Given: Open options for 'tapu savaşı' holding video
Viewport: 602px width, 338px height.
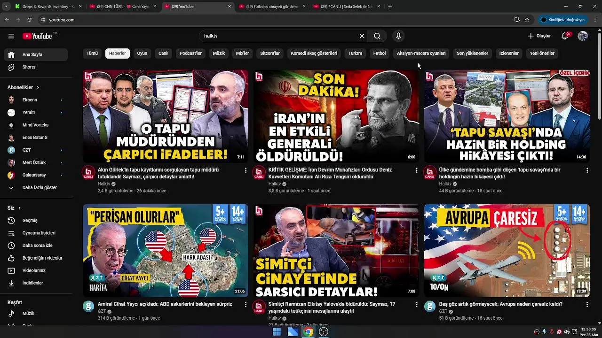Looking at the screenshot, I should pos(587,170).
